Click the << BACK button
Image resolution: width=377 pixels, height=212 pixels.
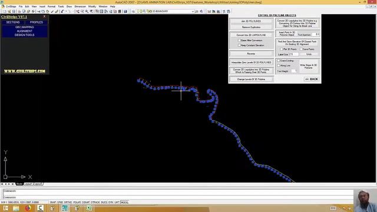click(x=312, y=79)
